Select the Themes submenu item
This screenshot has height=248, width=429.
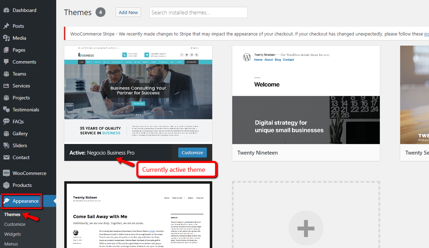pyautogui.click(x=12, y=214)
